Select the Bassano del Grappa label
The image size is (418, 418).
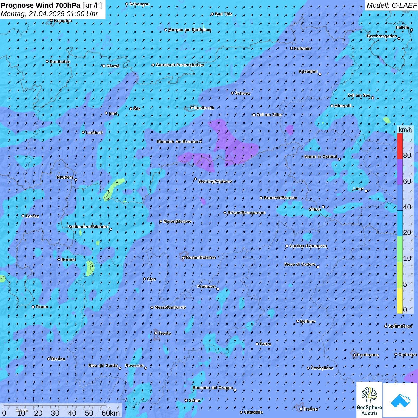click(213, 388)
